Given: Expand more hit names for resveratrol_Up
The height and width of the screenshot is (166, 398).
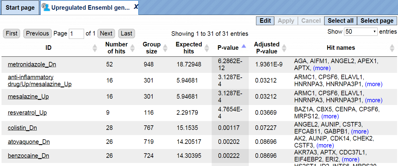Looking at the screenshot, I should [x=330, y=116].
